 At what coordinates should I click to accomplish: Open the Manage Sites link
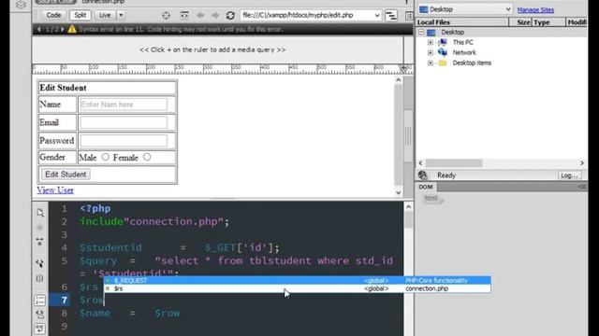click(x=535, y=10)
